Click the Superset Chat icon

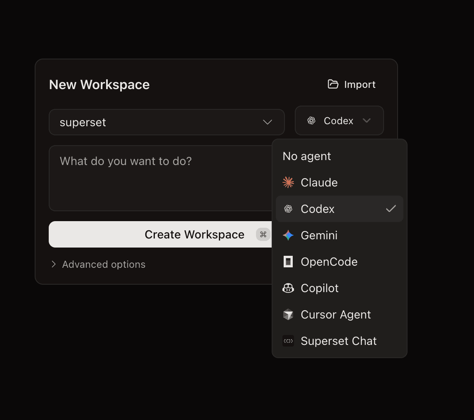click(288, 341)
